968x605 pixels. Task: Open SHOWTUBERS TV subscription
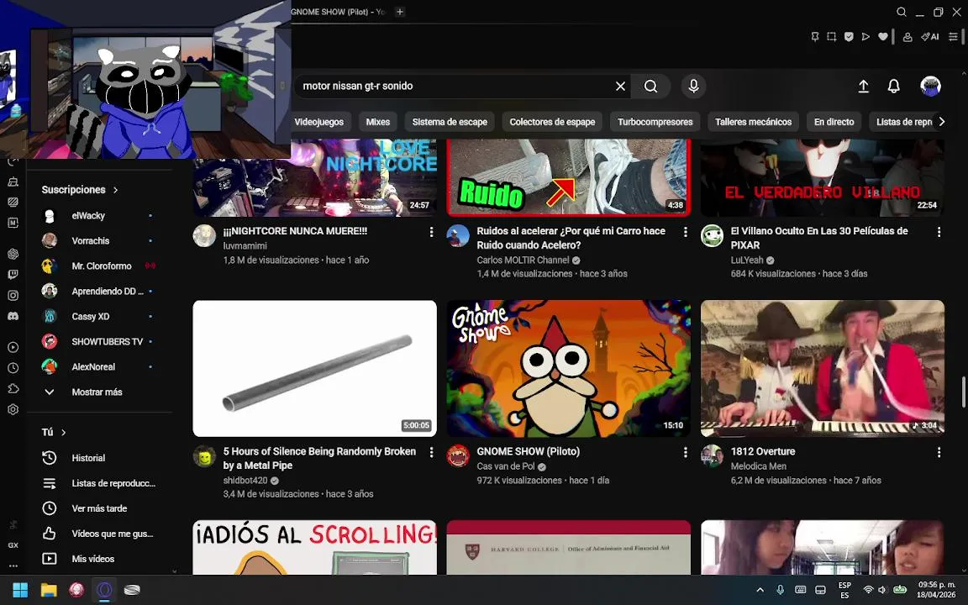99,341
